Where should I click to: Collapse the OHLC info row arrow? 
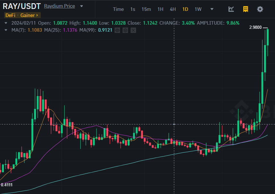click(x=6, y=23)
